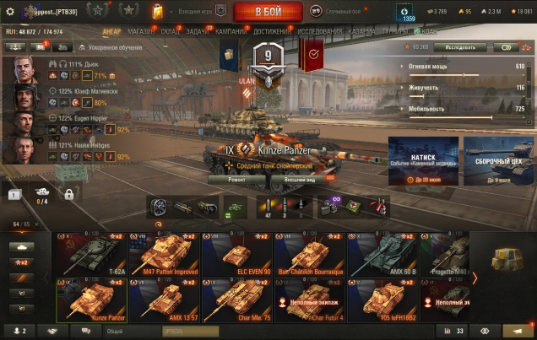Select the AMX 13 57 tank thumbnail
Viewport: 537px width, 340px height.
click(165, 300)
